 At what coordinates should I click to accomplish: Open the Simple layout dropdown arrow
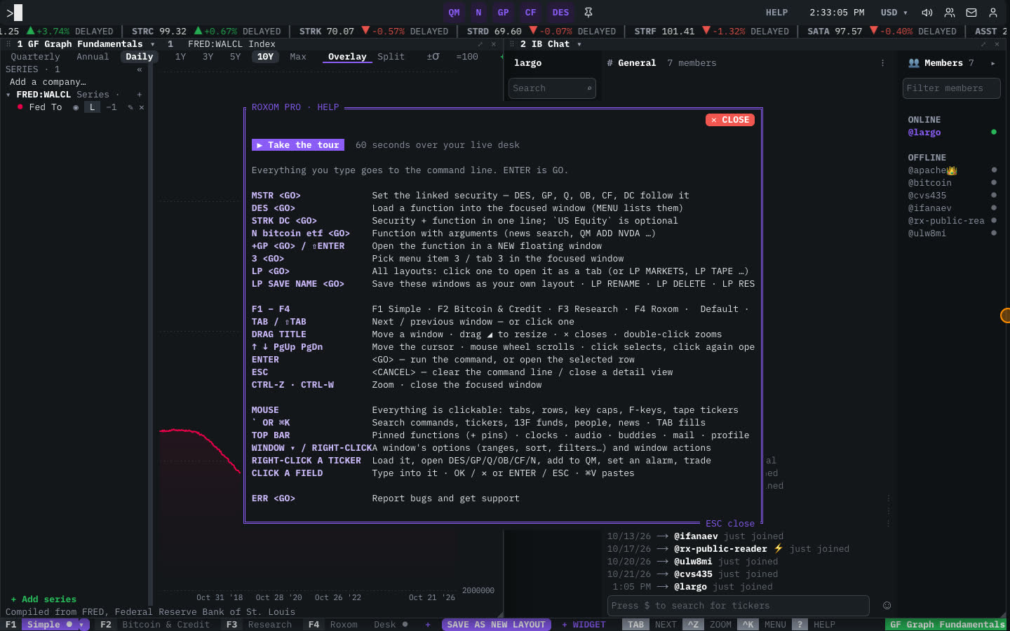(x=82, y=625)
